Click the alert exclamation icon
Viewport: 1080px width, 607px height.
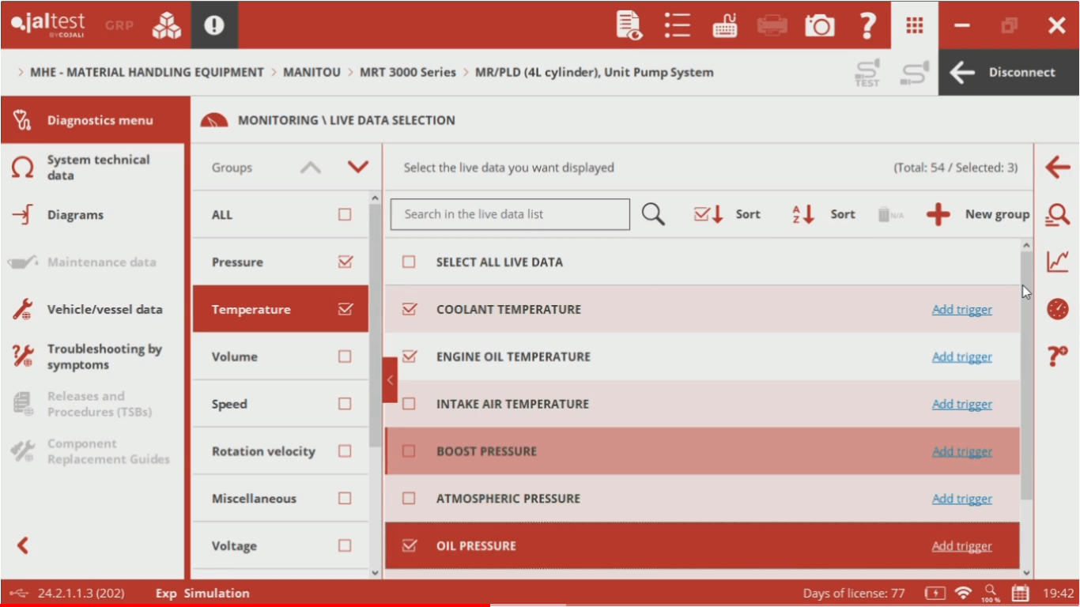coord(214,25)
